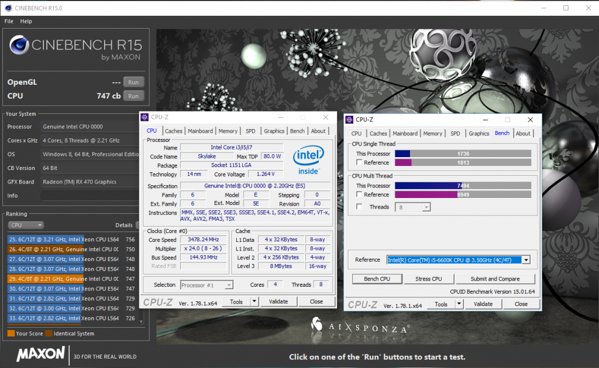Click Close button in right CPU-Z window
The height and width of the screenshot is (368, 599).
coord(521,304)
